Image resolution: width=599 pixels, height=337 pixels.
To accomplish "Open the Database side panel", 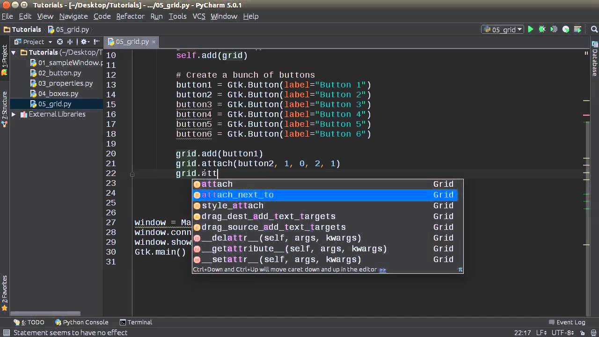I will coord(594,59).
